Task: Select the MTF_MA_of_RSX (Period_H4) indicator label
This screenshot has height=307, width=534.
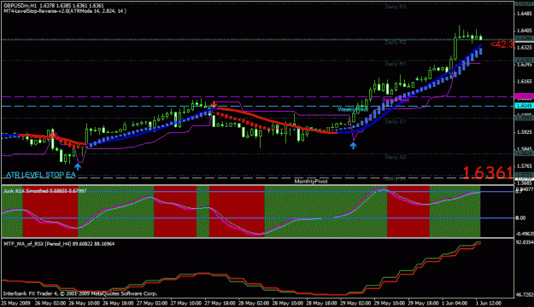Action: (x=59, y=244)
